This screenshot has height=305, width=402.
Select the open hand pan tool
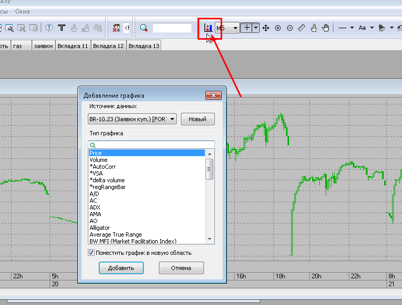point(326,28)
